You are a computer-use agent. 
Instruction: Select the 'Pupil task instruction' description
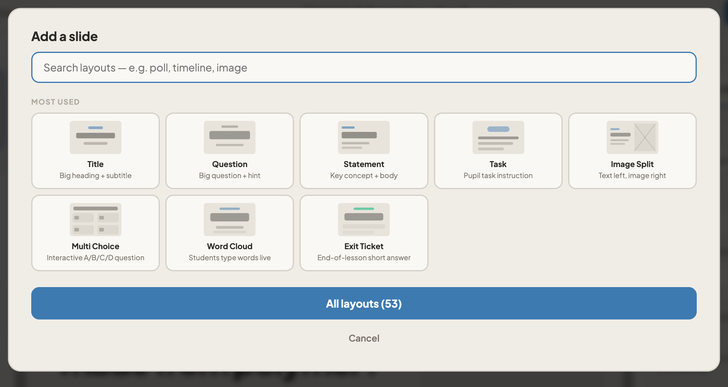498,176
